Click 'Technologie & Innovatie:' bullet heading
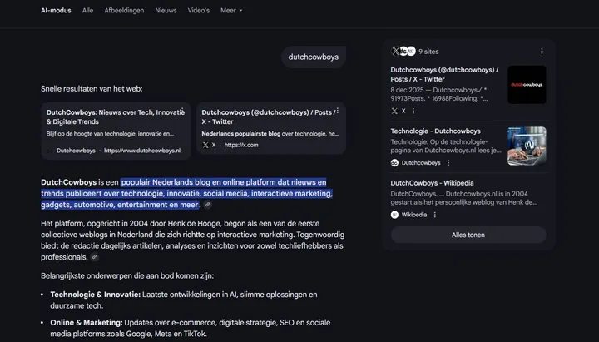599x342 pixels. click(x=96, y=295)
